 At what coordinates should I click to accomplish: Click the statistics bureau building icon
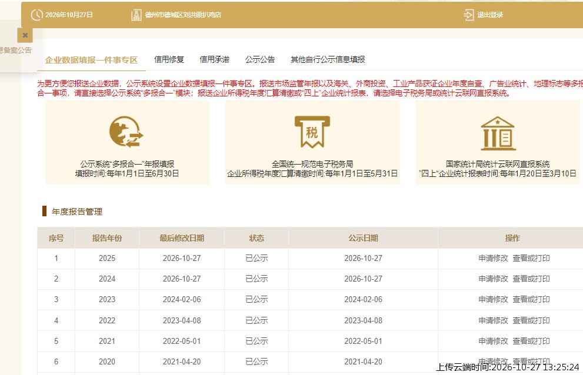click(498, 133)
